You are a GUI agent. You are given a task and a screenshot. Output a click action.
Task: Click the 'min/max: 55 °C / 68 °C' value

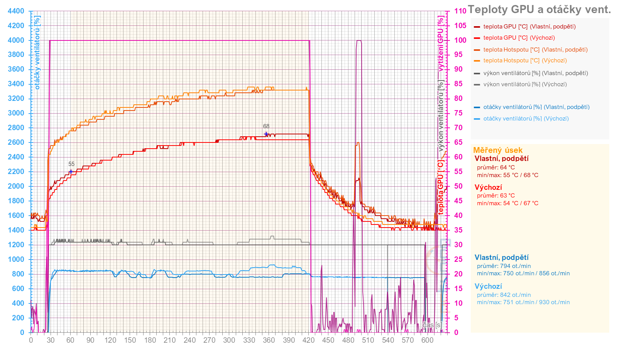[507, 175]
